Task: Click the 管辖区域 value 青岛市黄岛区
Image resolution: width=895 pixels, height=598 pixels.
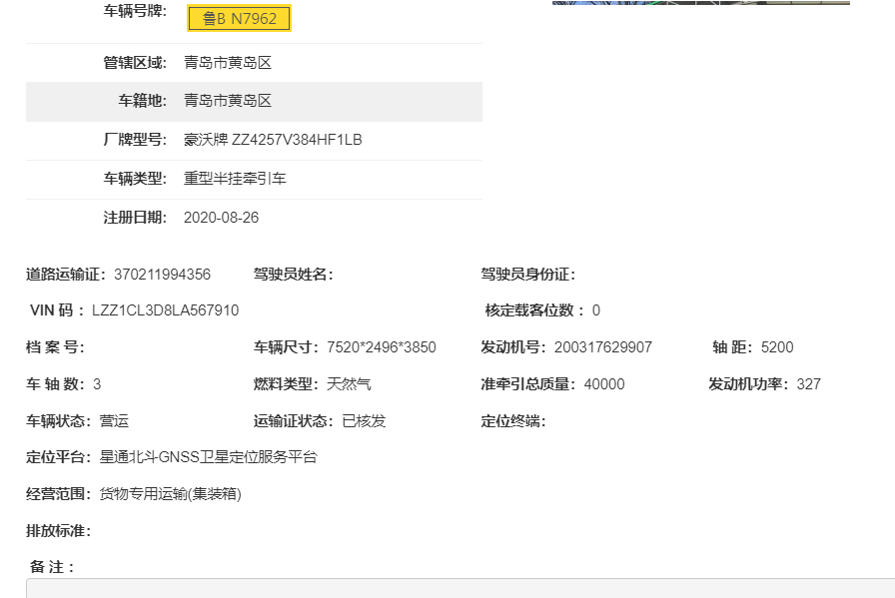Action: pos(228,63)
